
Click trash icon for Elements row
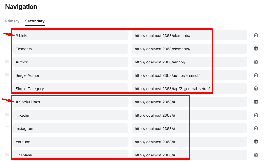[256, 49]
